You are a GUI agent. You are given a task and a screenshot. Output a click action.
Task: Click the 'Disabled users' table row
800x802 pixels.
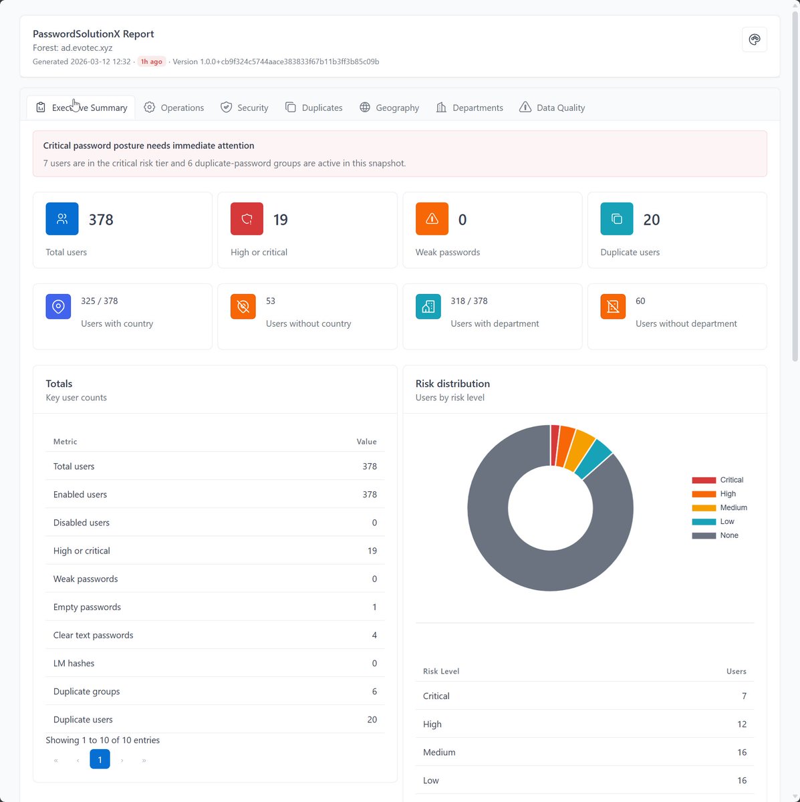215,523
